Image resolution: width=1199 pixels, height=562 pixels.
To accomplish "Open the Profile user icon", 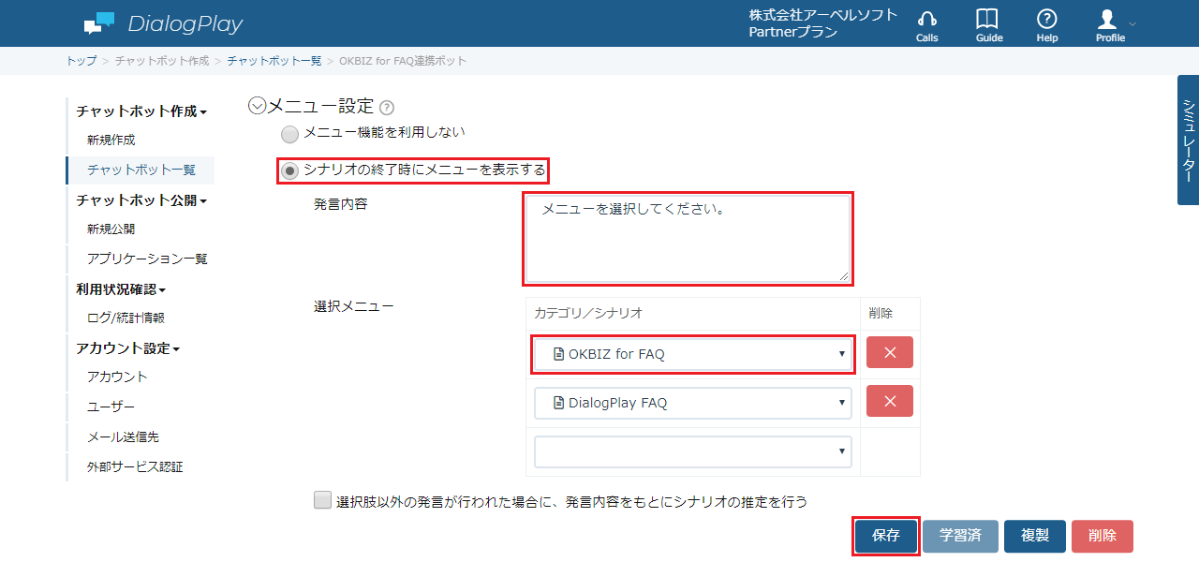I will pyautogui.click(x=1108, y=19).
